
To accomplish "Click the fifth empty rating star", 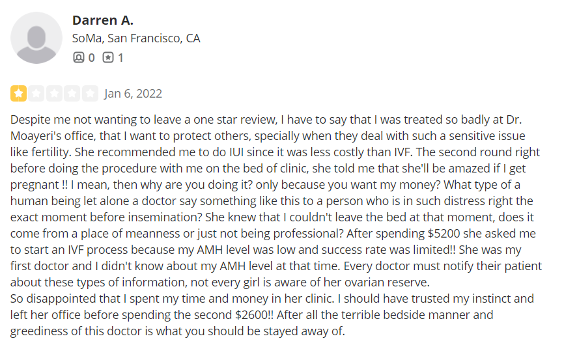I will 90,94.
